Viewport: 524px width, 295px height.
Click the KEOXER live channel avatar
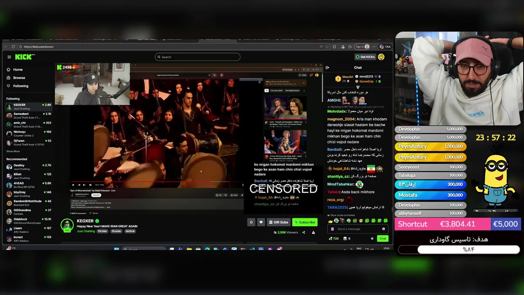(67, 225)
